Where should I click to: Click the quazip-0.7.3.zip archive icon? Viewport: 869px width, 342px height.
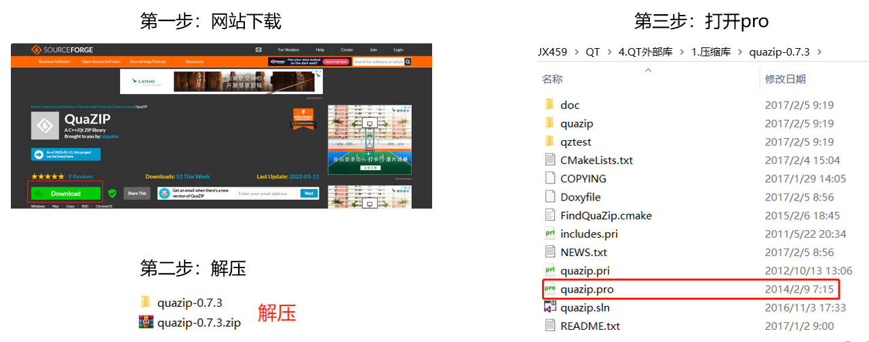[145, 322]
